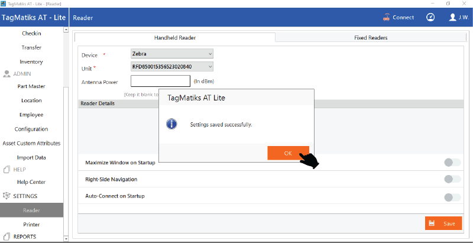Image resolution: width=473 pixels, height=243 pixels.
Task: Click the Settings section gear icon
Action: click(x=7, y=196)
